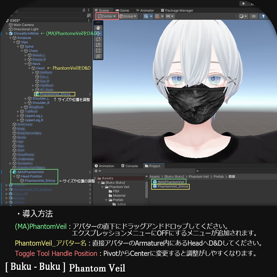
Task: Toggle the 2D view mode
Action: pos(253,16)
